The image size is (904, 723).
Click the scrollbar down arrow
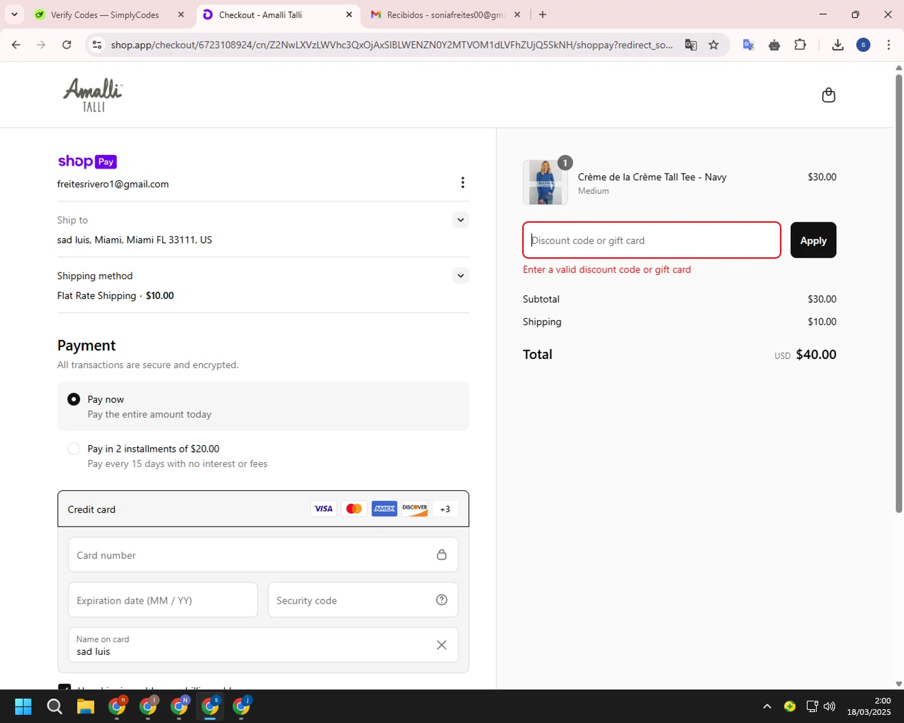899,684
